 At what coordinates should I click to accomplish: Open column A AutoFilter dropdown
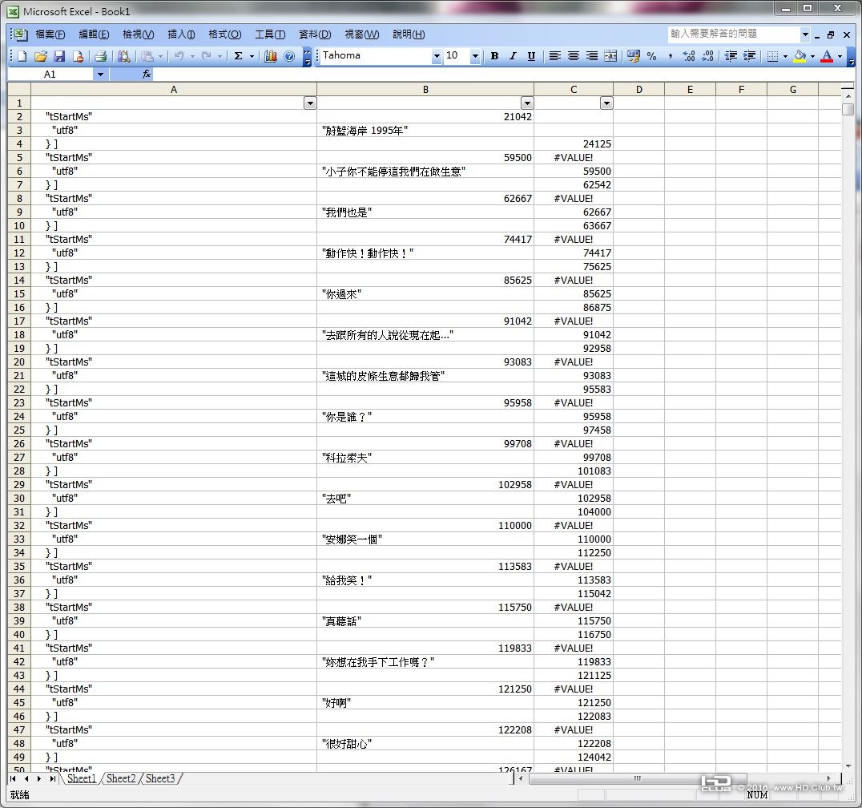pyautogui.click(x=310, y=103)
